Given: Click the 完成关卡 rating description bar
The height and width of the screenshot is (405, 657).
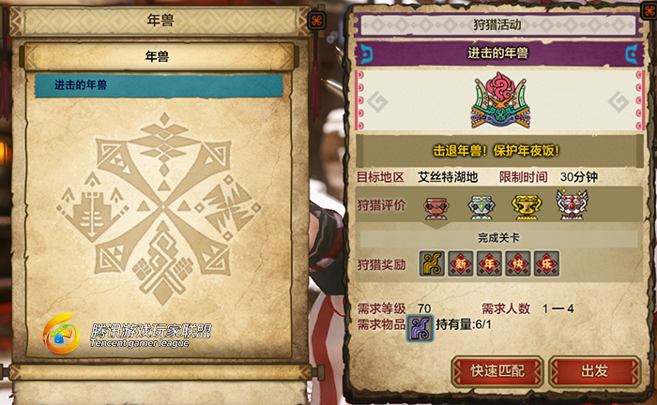Looking at the screenshot, I should pos(498,238).
